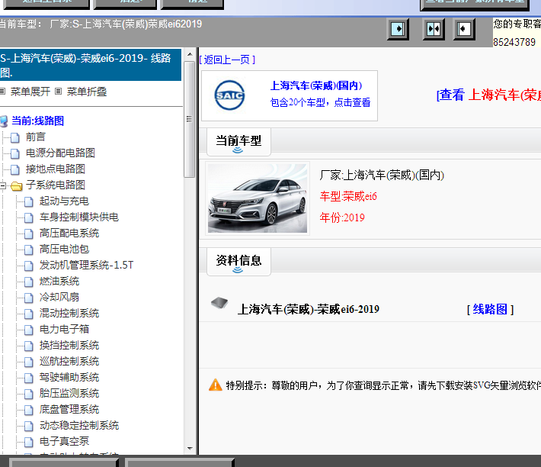Click the document icon beside 车身控制模块供电
The width and height of the screenshot is (541, 467).
(29, 217)
